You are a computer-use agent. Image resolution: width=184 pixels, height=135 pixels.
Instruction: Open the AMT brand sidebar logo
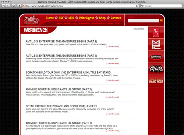tap(156, 32)
